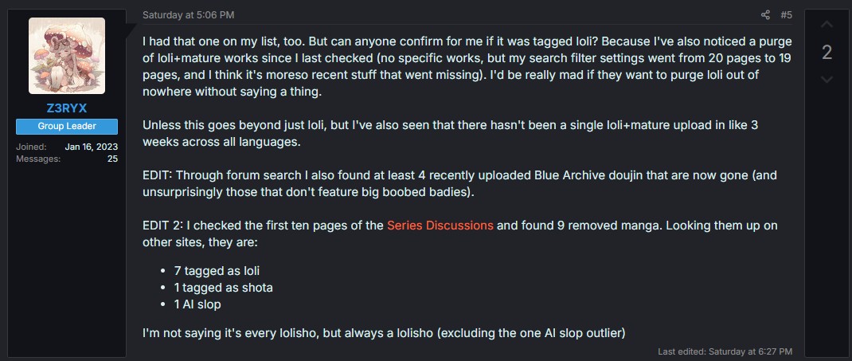Click the Saturday at 5:06 PM timestamp

tap(188, 14)
